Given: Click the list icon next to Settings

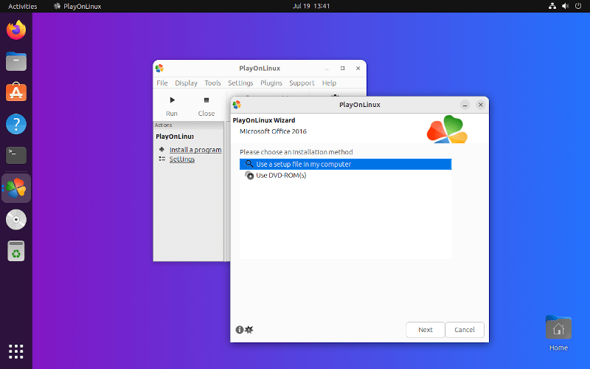Looking at the screenshot, I should [162, 159].
